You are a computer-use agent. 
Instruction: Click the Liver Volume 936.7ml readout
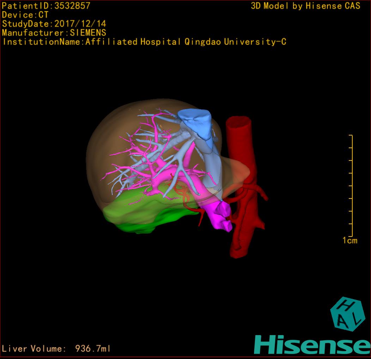[x=56, y=349]
